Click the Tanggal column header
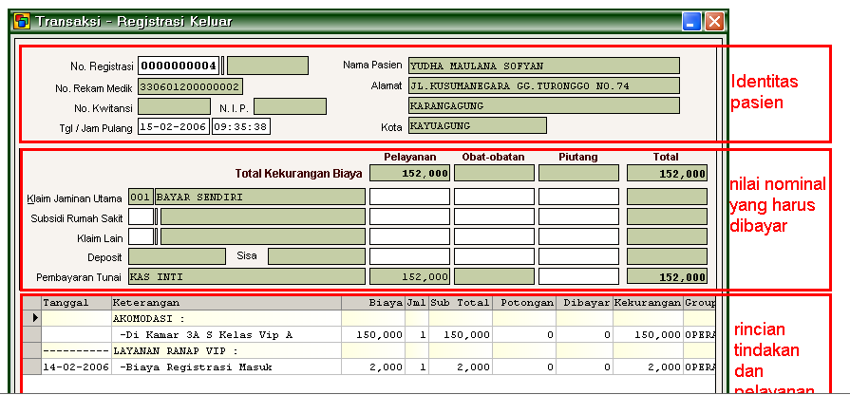 pyautogui.click(x=76, y=303)
